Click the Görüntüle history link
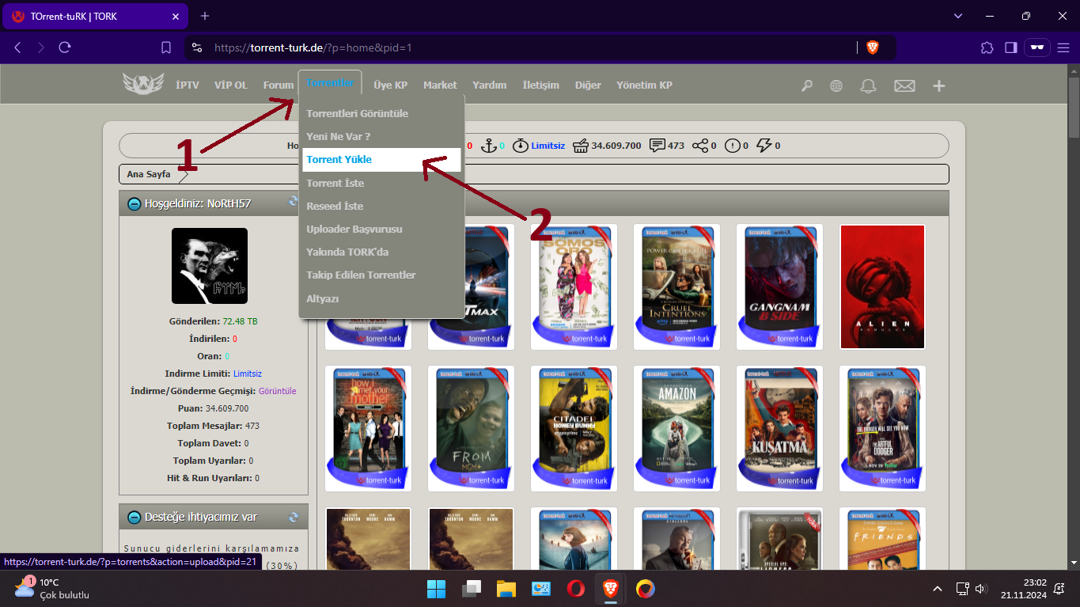Viewport: 1080px width, 607px height. tap(278, 391)
